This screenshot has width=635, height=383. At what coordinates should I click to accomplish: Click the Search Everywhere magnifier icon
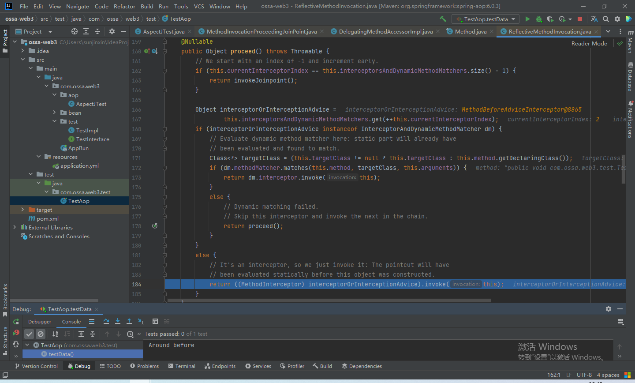point(606,19)
